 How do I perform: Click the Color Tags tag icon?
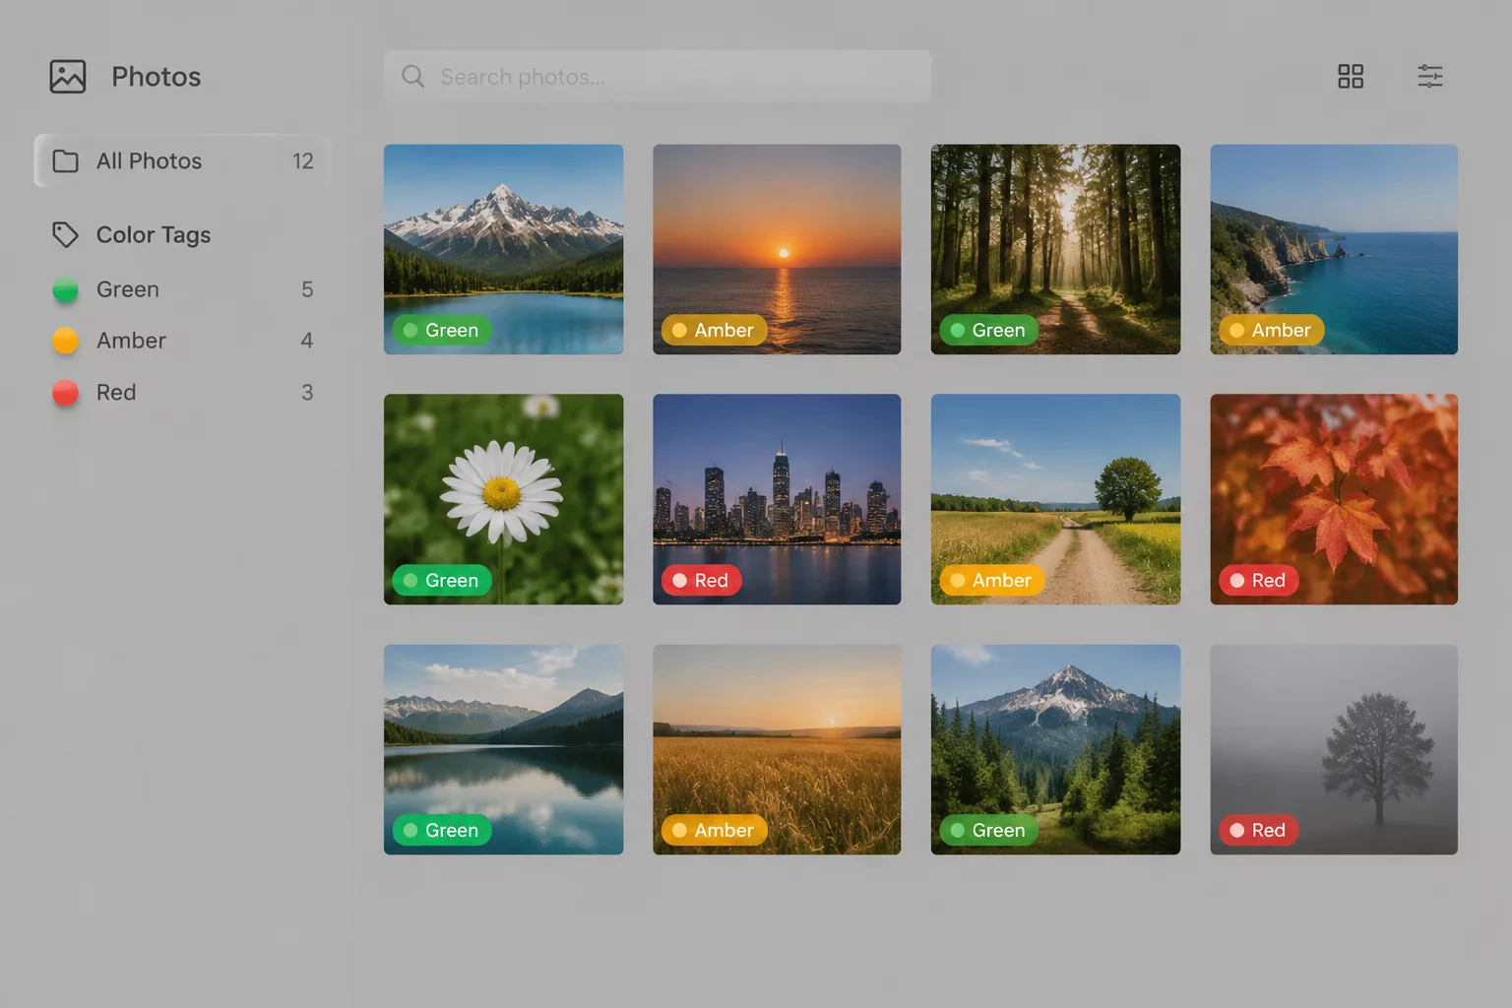pos(66,235)
